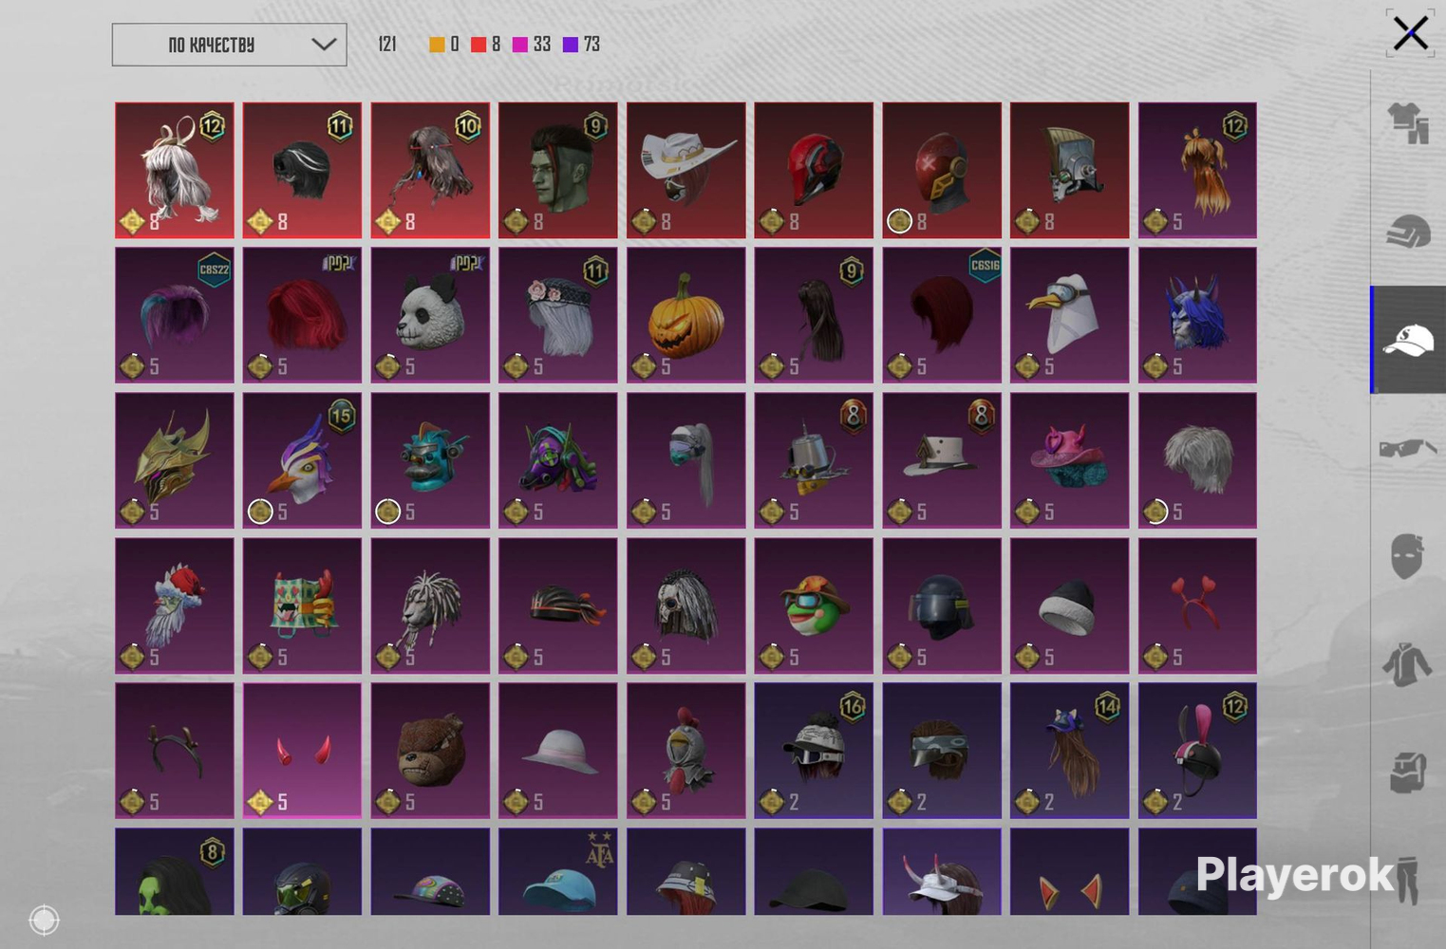This screenshot has height=949, width=1446.
Task: Select the cap headwear category tab
Action: pyautogui.click(x=1408, y=340)
